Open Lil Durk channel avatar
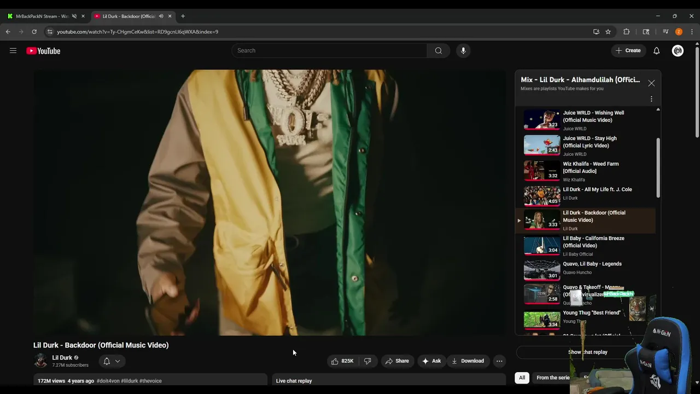The height and width of the screenshot is (394, 700). (40, 361)
